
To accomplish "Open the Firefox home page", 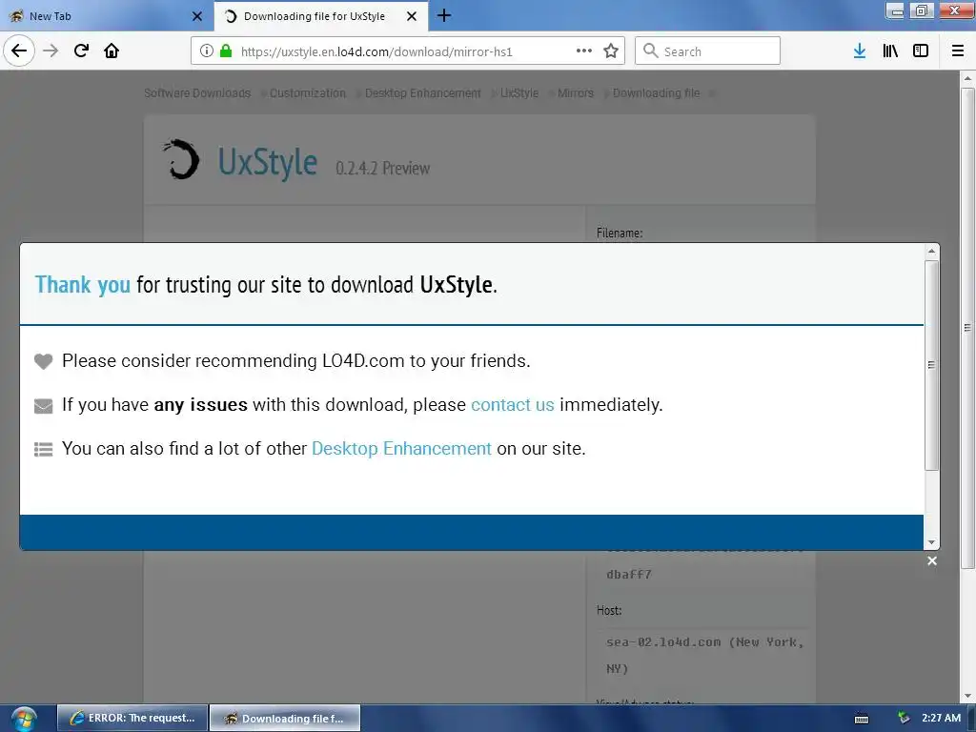I will (x=112, y=51).
